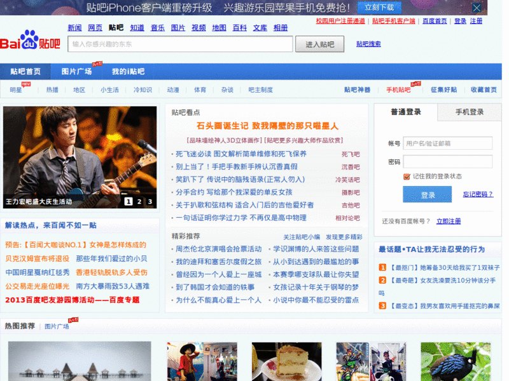Image resolution: width=509 pixels, height=381 pixels.
Task: Select slide 1 in the photo carousel
Action: point(129,201)
